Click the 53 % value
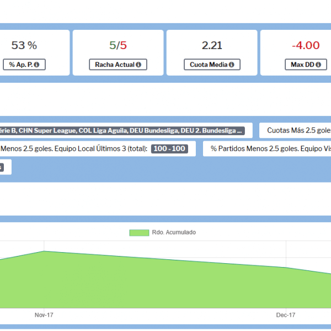Screen dimensions: 331x331 24,45
